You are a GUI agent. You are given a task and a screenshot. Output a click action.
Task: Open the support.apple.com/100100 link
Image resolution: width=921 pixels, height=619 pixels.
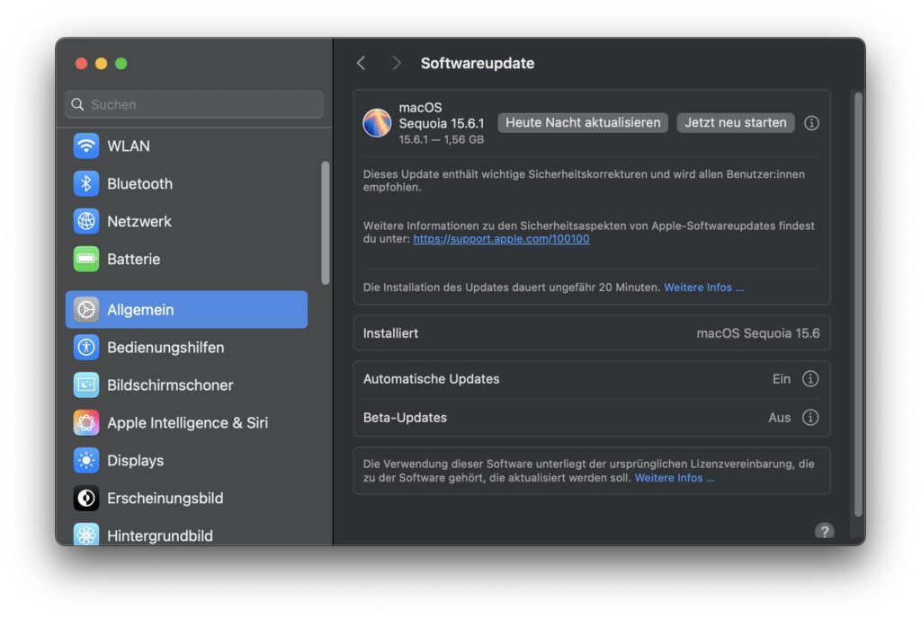coord(501,239)
